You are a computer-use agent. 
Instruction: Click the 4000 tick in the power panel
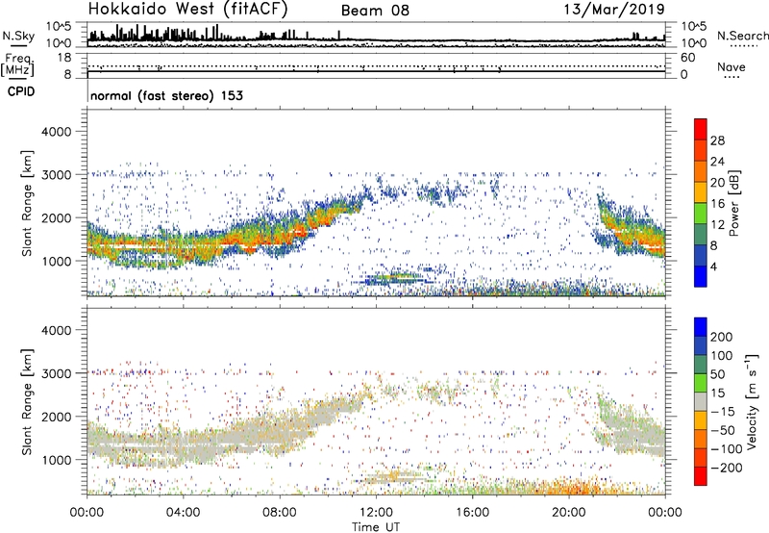(56, 132)
